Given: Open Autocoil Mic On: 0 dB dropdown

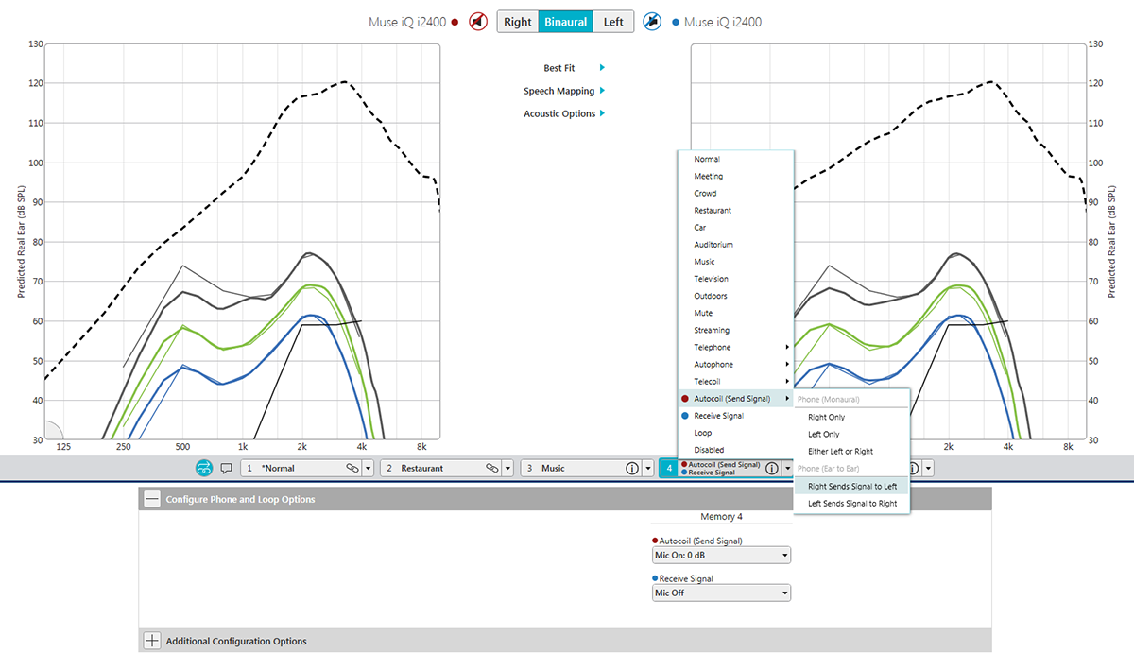Looking at the screenshot, I should point(722,555).
